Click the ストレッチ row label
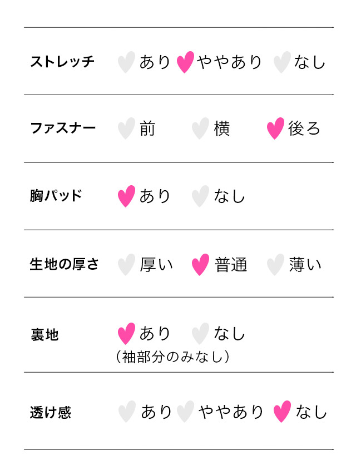This screenshot has width=356, height=475. (62, 62)
